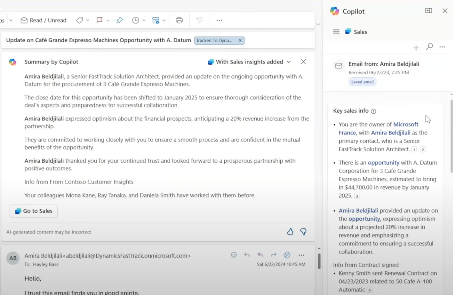Open the toolbar more options ellipsis
Viewport: 453px width, 295px height.
(219, 20)
